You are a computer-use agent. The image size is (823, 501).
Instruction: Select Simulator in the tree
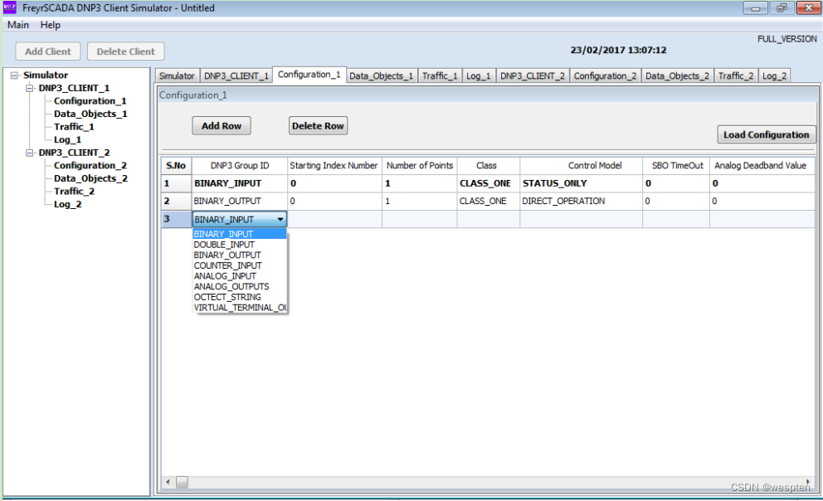point(46,75)
